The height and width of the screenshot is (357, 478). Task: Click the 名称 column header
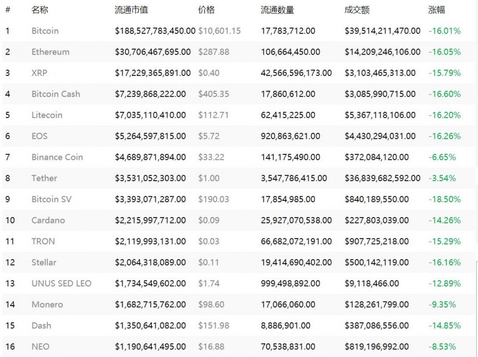[39, 10]
